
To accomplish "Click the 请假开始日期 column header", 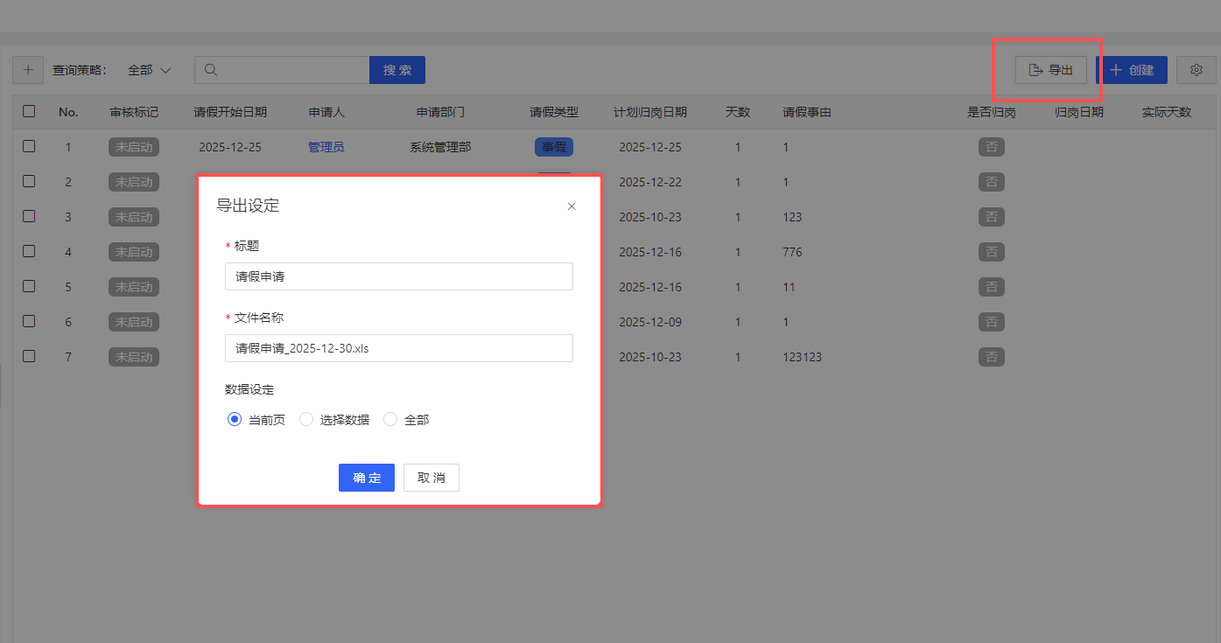I will coord(230,112).
